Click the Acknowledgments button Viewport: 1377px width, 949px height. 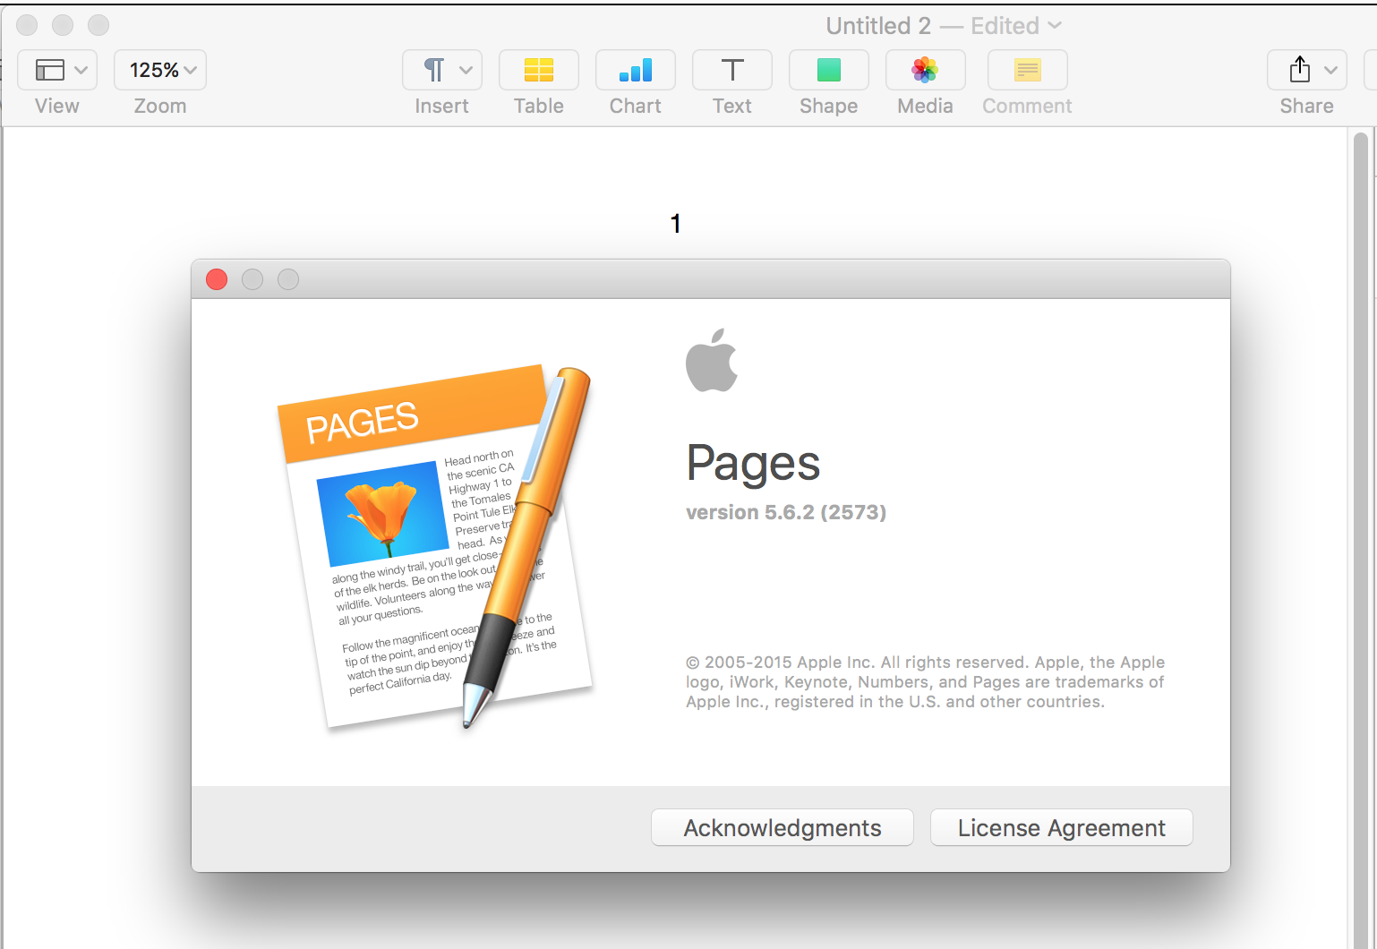(783, 827)
